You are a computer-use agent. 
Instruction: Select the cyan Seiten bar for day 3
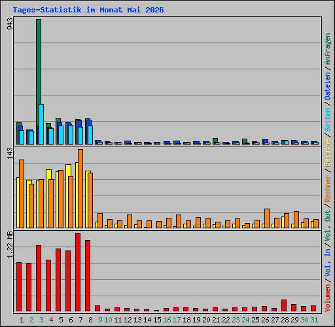41,124
